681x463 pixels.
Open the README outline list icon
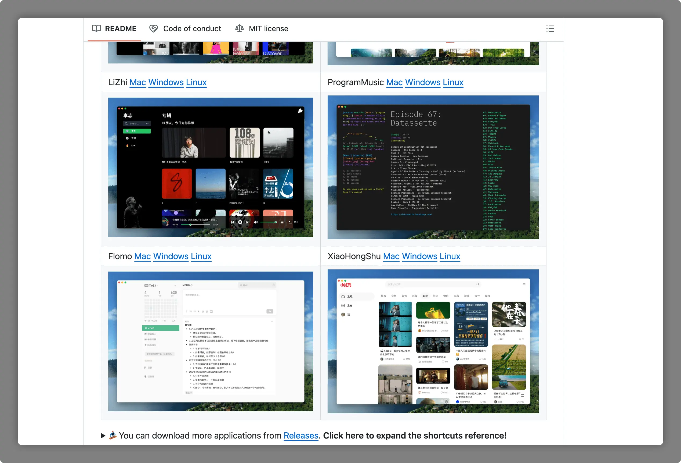click(550, 29)
